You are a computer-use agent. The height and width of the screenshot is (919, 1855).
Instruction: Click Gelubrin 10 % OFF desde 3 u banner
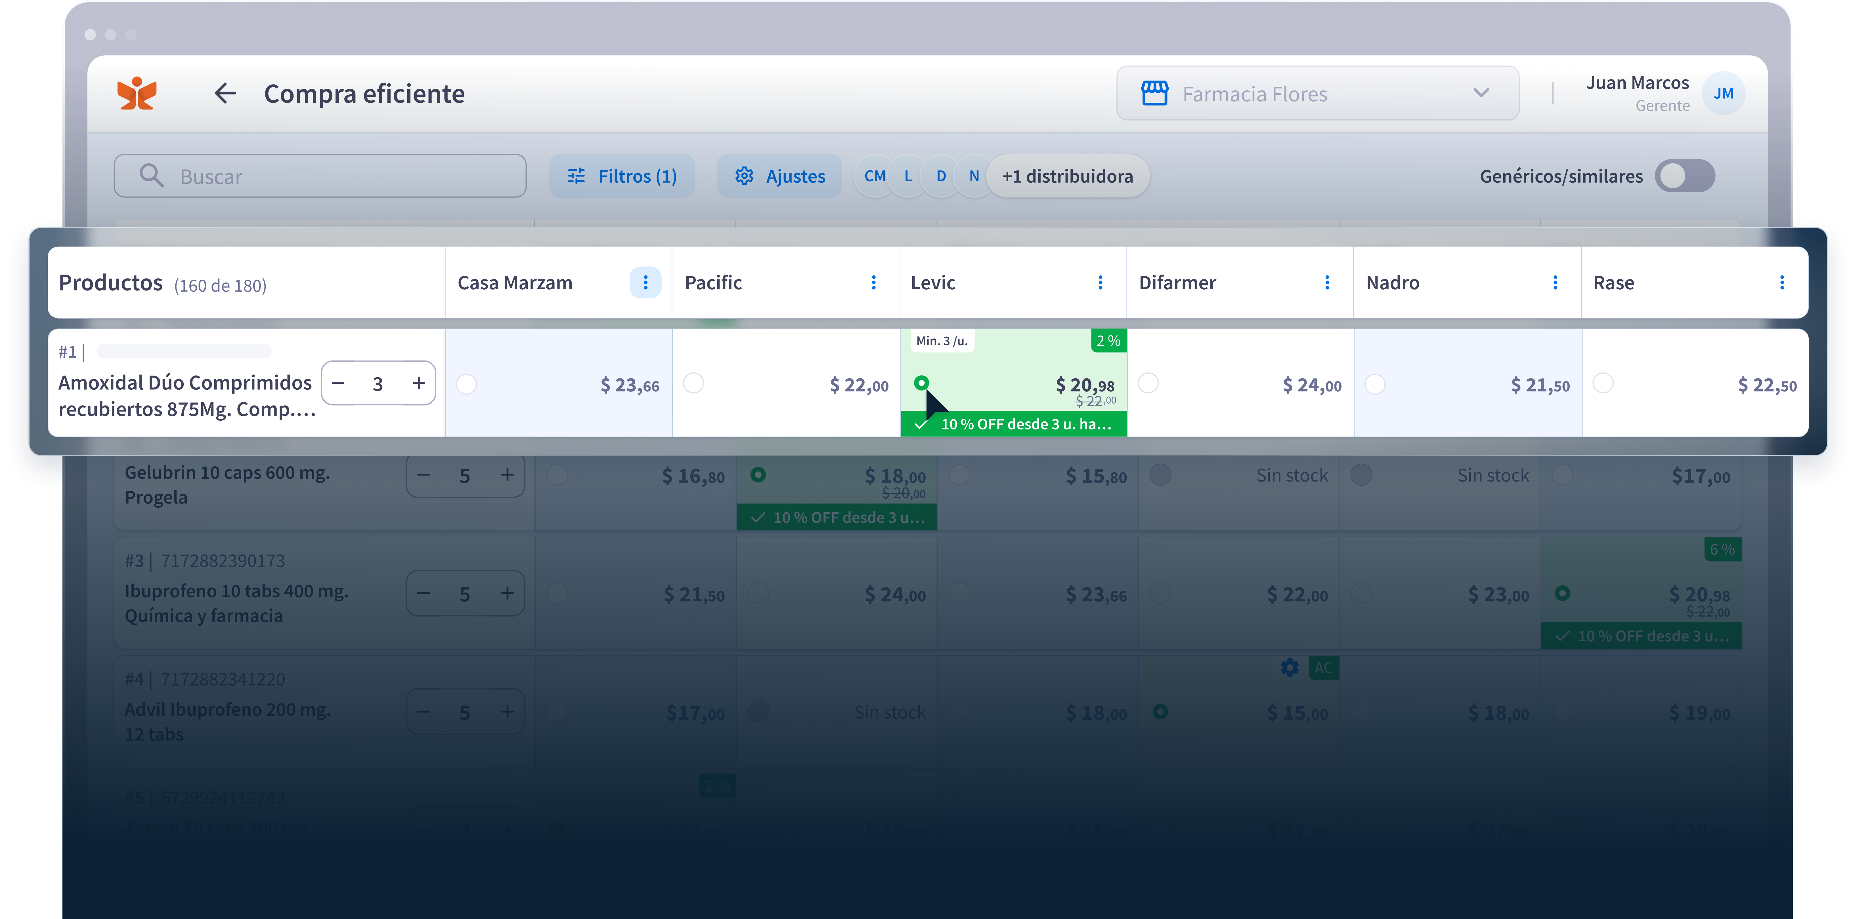(x=837, y=517)
